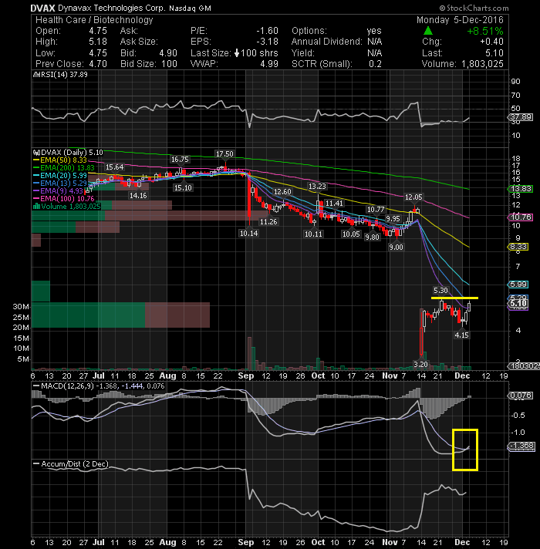Click Dynavax Technologies Corp. company name
Image resolution: width=540 pixels, height=549 pixels.
(111, 8)
